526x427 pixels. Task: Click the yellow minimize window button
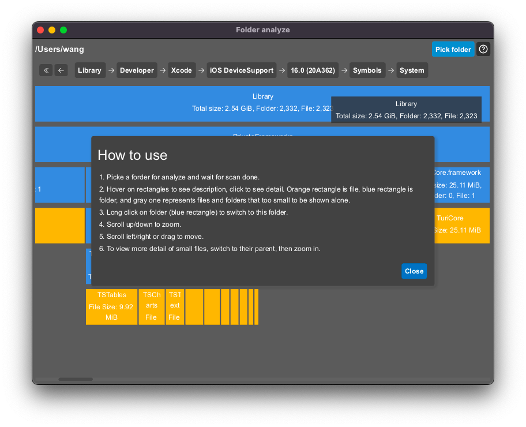pyautogui.click(x=52, y=30)
